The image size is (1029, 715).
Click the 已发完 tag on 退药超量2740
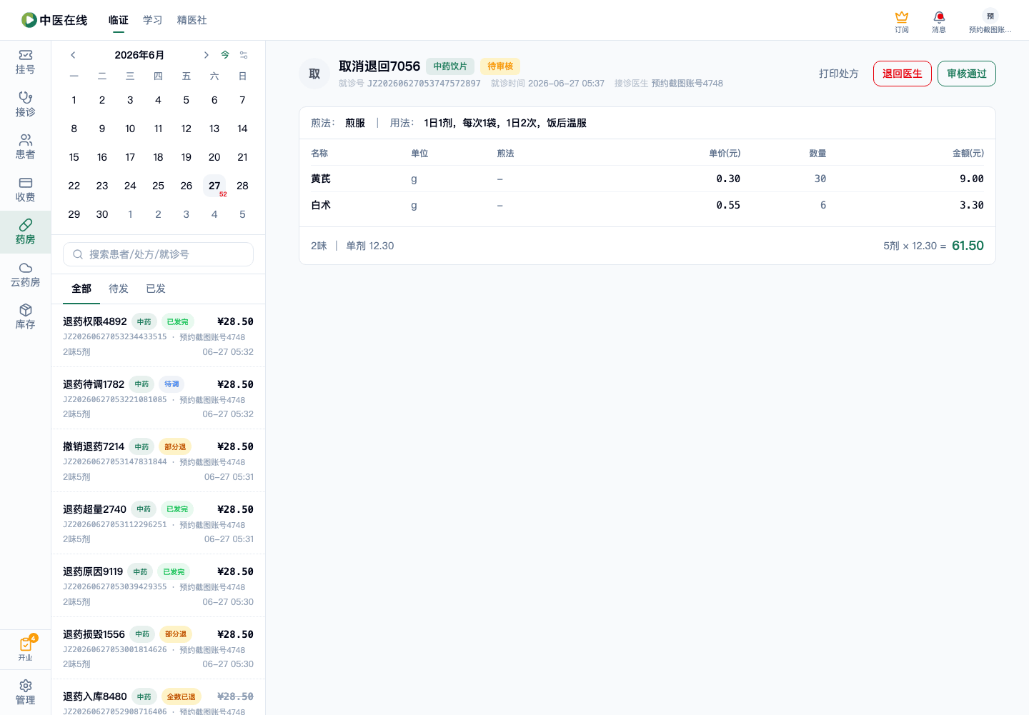click(x=177, y=509)
